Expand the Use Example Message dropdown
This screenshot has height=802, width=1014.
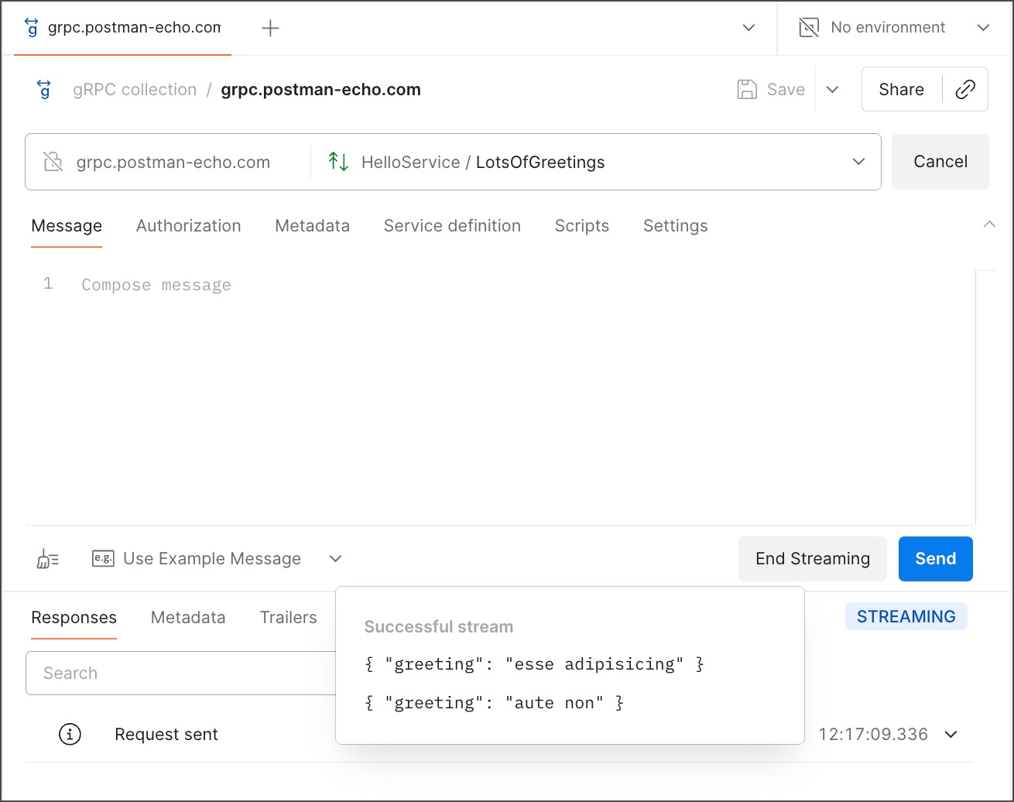coord(335,558)
